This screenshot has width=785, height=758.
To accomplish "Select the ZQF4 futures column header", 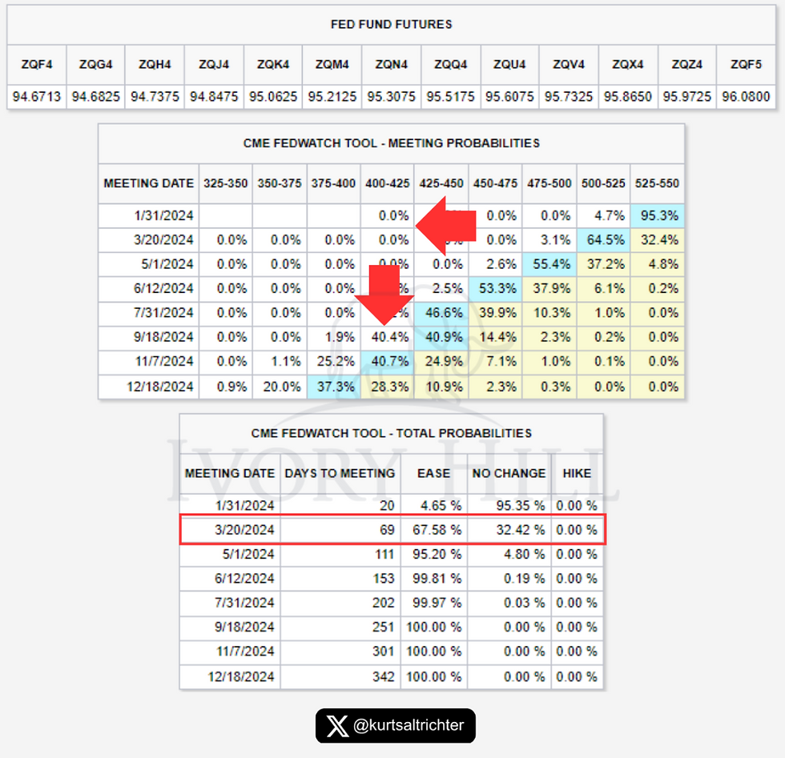I will 37,65.
